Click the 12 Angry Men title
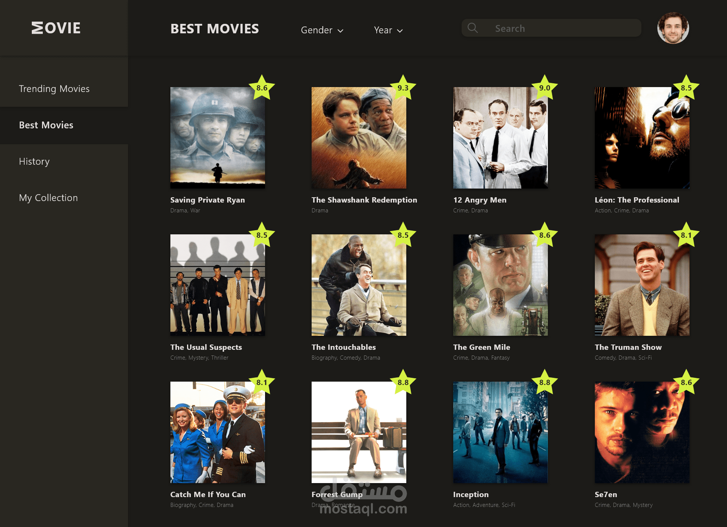The width and height of the screenshot is (727, 527). (480, 200)
